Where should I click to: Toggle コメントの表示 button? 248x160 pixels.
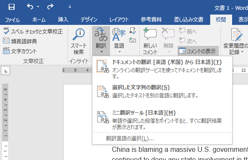click(198, 51)
